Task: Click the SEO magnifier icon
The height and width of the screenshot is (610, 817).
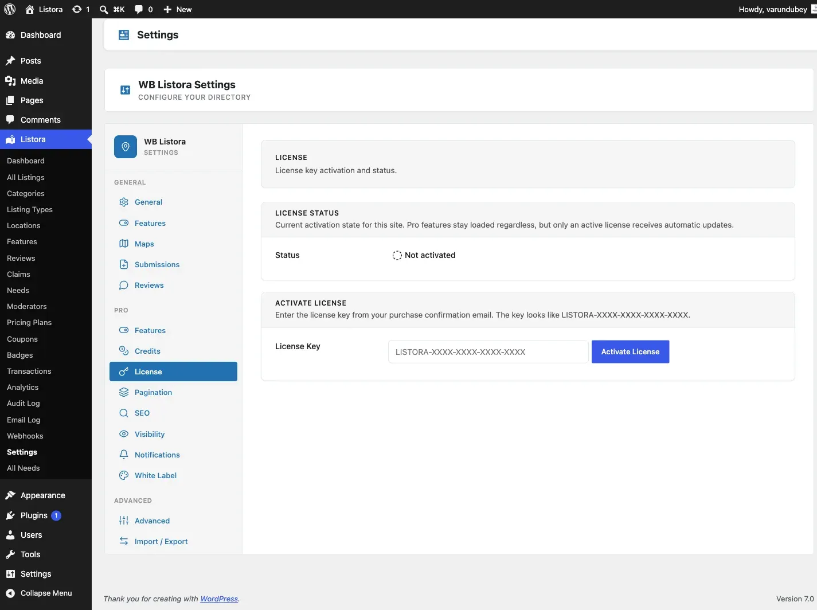Action: [x=124, y=413]
